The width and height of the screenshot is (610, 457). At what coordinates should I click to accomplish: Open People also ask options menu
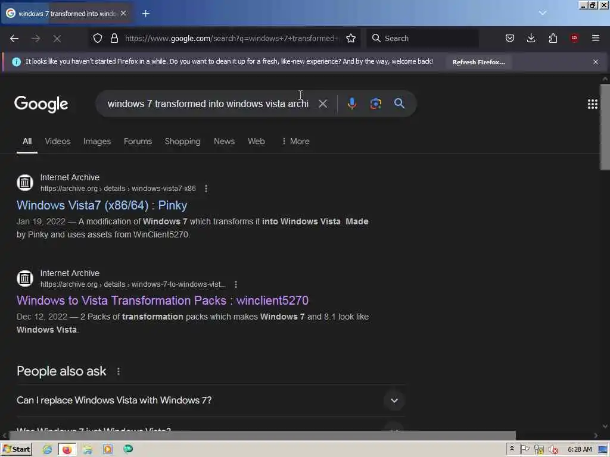pos(119,371)
